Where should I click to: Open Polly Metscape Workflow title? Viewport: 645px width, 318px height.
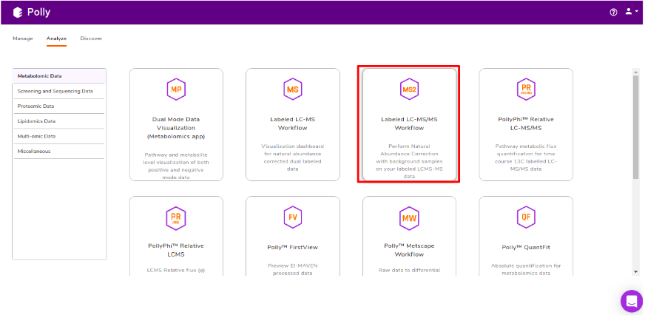pos(409,250)
